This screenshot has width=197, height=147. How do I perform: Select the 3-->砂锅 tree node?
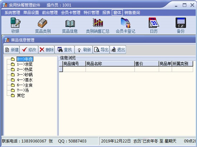(x=25, y=75)
